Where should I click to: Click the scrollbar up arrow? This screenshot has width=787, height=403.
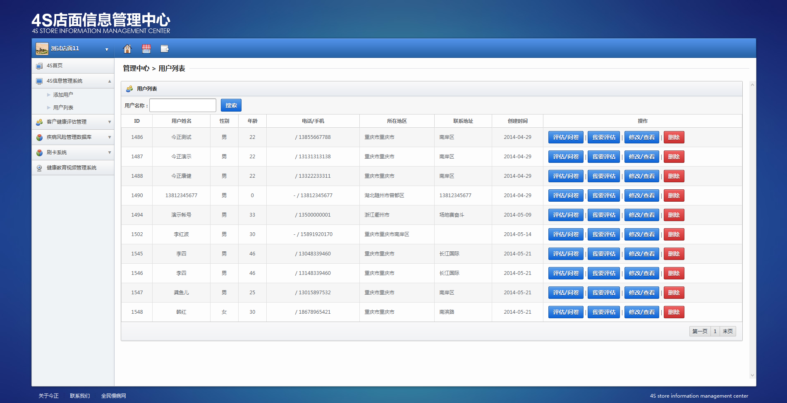pos(752,85)
